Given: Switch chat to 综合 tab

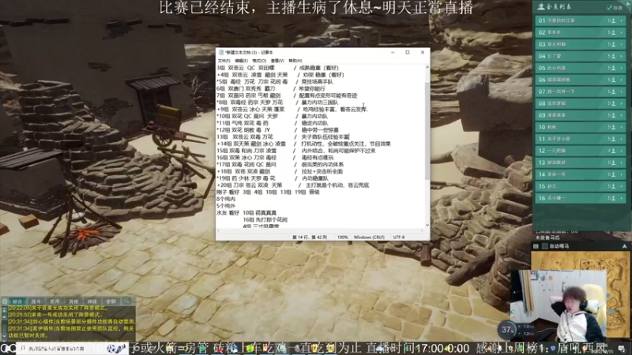Looking at the screenshot, I should point(17,301).
